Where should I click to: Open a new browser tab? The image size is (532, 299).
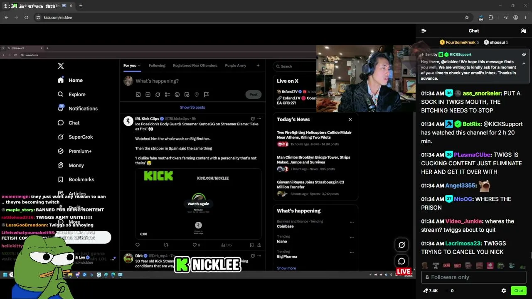point(81,6)
